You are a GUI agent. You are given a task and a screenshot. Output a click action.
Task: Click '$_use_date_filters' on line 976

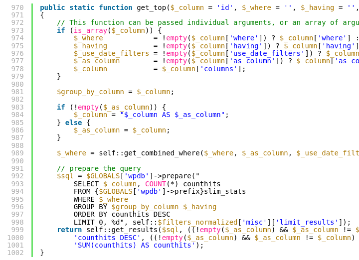(111, 53)
